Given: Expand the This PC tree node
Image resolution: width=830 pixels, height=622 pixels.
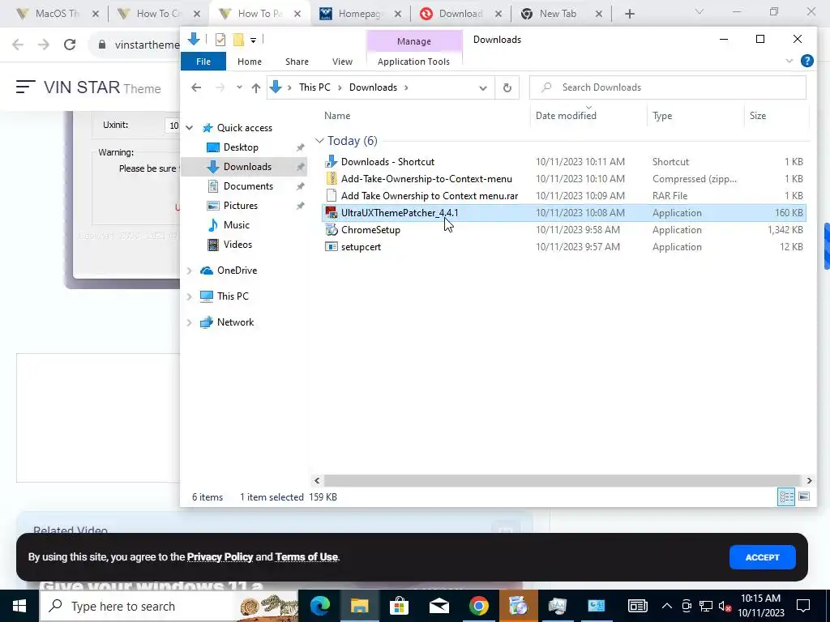Looking at the screenshot, I should [x=190, y=296].
